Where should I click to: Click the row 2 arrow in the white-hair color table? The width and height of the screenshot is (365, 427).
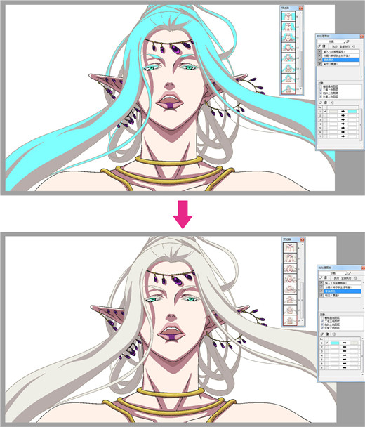345,347
